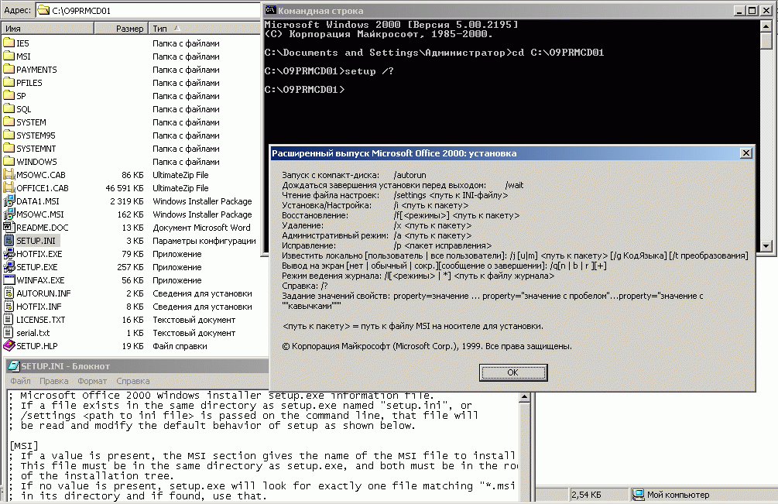Click the Параметры конфигурации type cell
The width and height of the screenshot is (778, 504).
(x=204, y=241)
